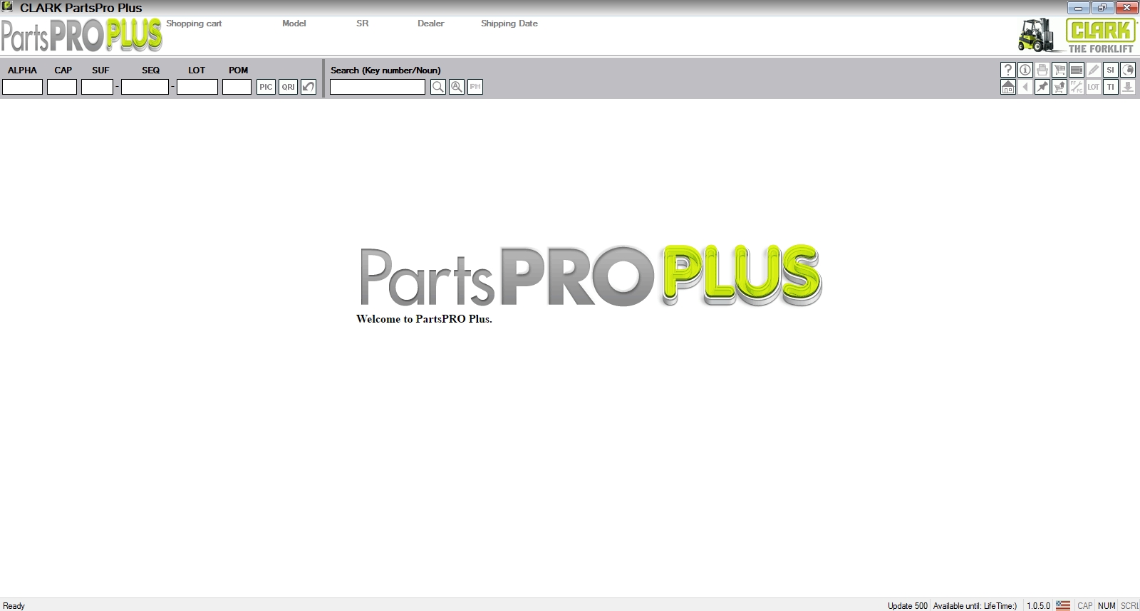This screenshot has width=1140, height=611.
Task: Click the advanced search magnifier 'A' icon
Action: point(457,87)
